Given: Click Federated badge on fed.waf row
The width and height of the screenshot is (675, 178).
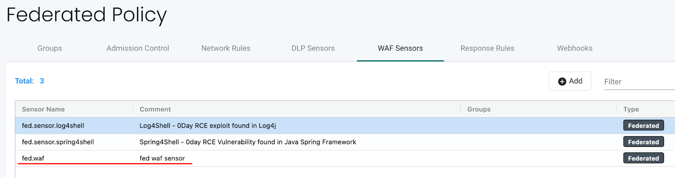Looking at the screenshot, I should pos(643,159).
